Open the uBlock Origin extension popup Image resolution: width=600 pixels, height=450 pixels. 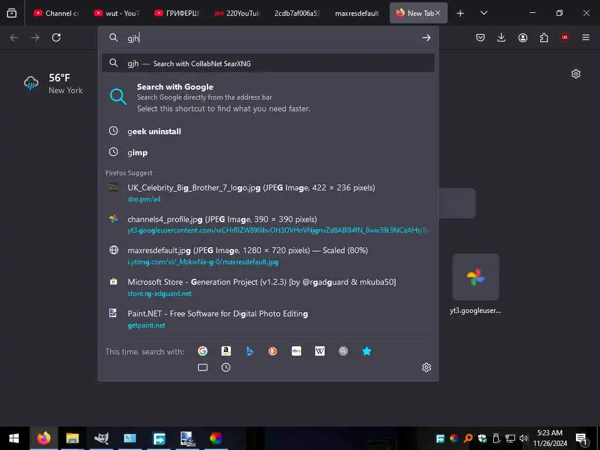[565, 37]
